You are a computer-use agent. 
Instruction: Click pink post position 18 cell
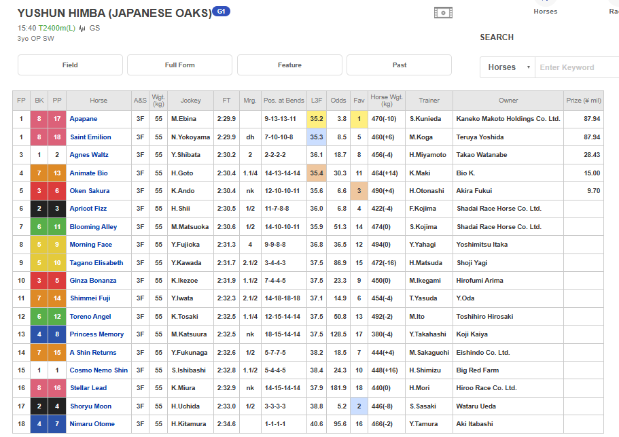(x=57, y=137)
